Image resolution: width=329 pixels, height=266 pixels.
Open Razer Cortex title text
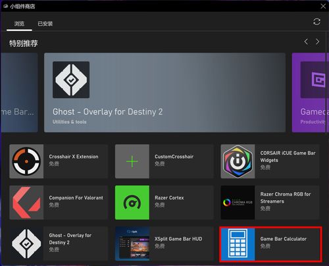(x=169, y=198)
